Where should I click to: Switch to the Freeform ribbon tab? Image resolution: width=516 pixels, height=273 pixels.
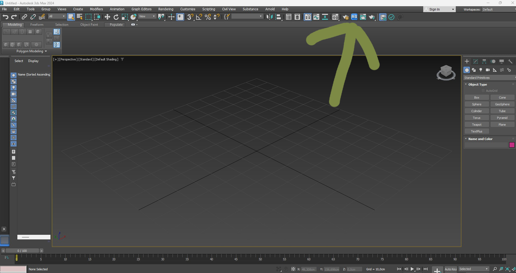[37, 25]
